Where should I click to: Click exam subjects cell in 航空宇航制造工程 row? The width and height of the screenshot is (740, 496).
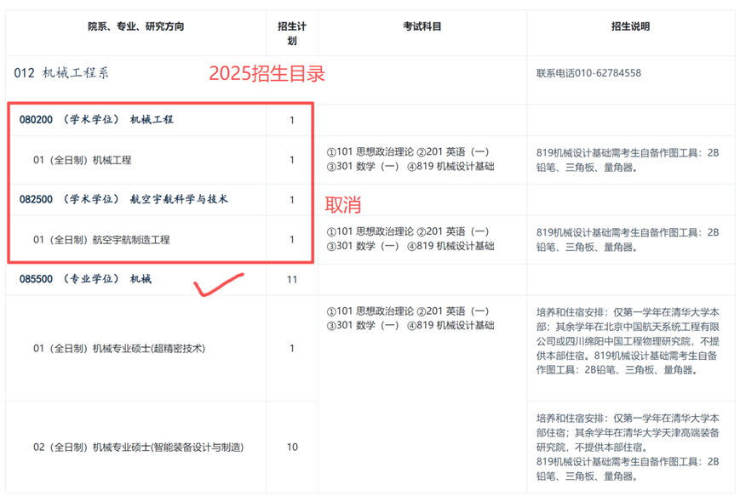click(410, 239)
